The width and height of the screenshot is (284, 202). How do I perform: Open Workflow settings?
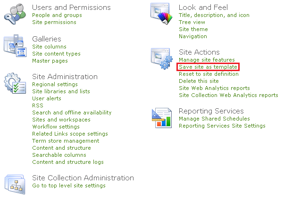56,127
